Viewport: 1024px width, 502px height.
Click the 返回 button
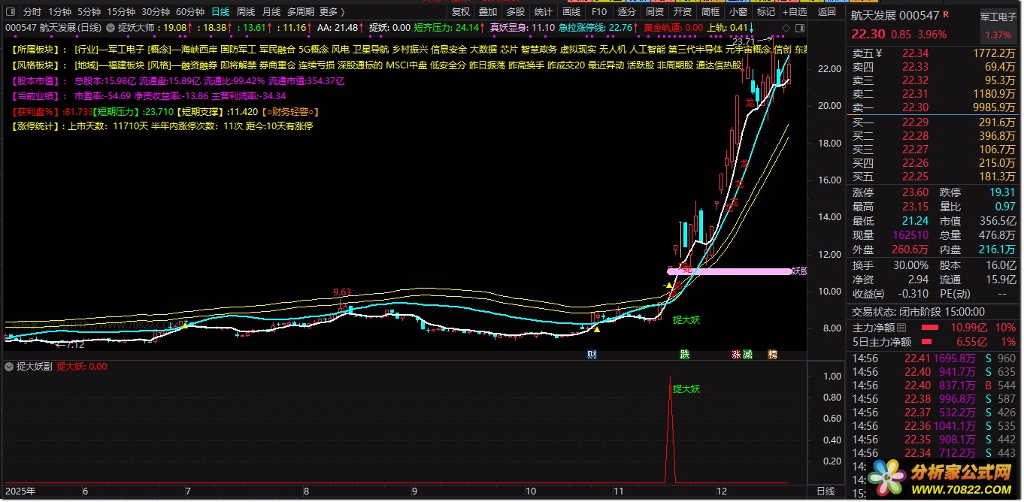tap(826, 12)
